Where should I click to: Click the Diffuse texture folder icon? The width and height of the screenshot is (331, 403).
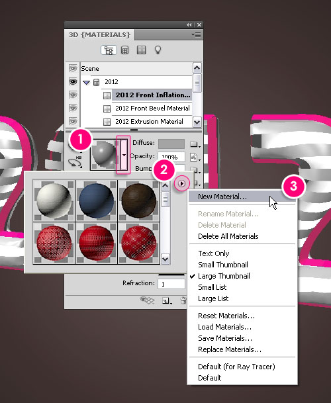tap(195, 144)
